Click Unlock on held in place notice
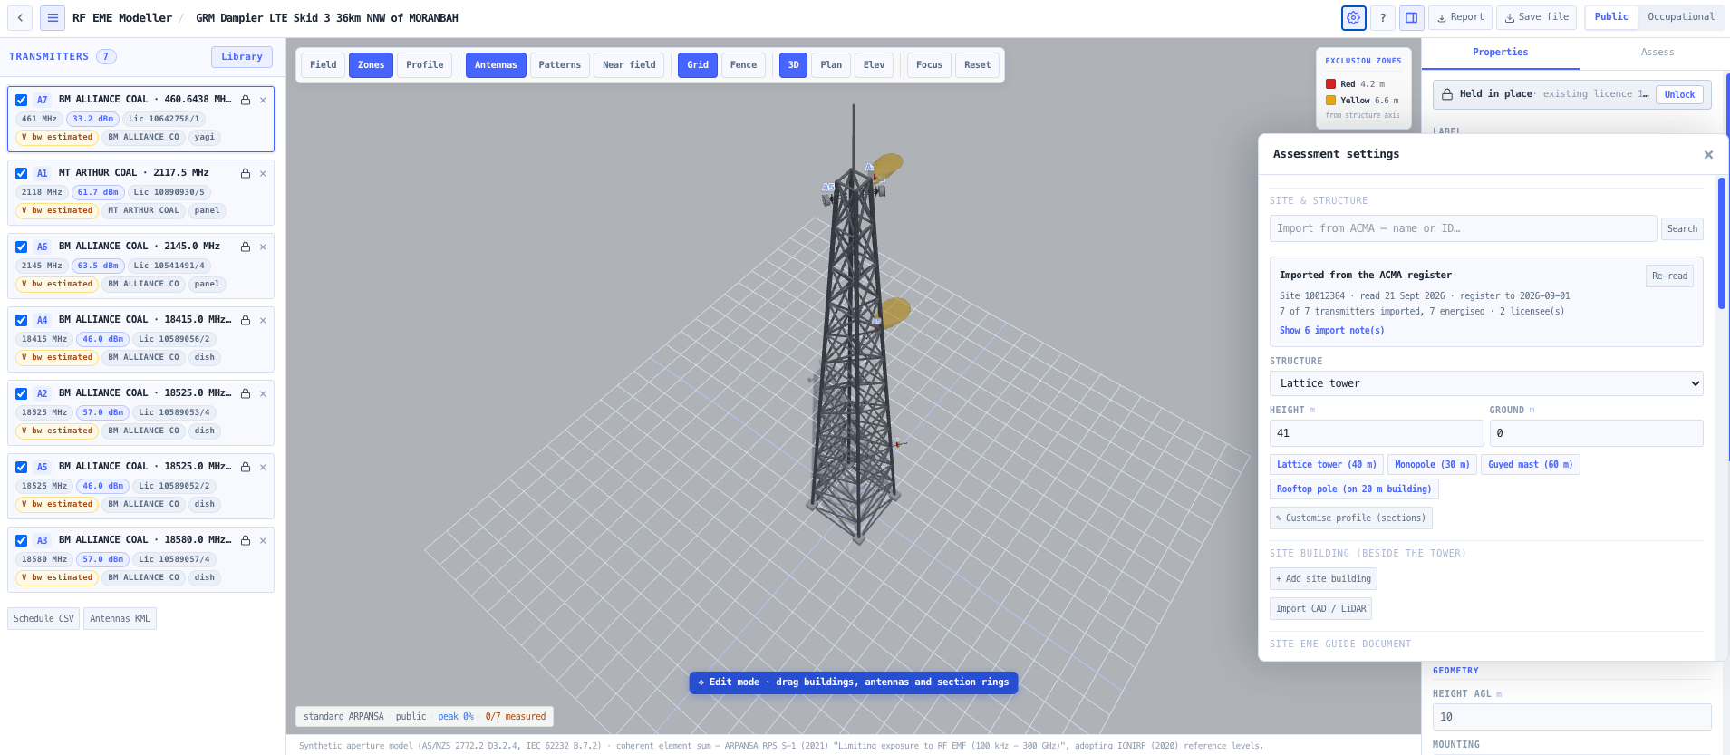The width and height of the screenshot is (1730, 755). (x=1679, y=94)
